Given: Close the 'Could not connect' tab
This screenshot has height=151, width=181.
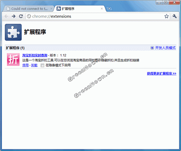Looking at the screenshot, I should point(51,9).
